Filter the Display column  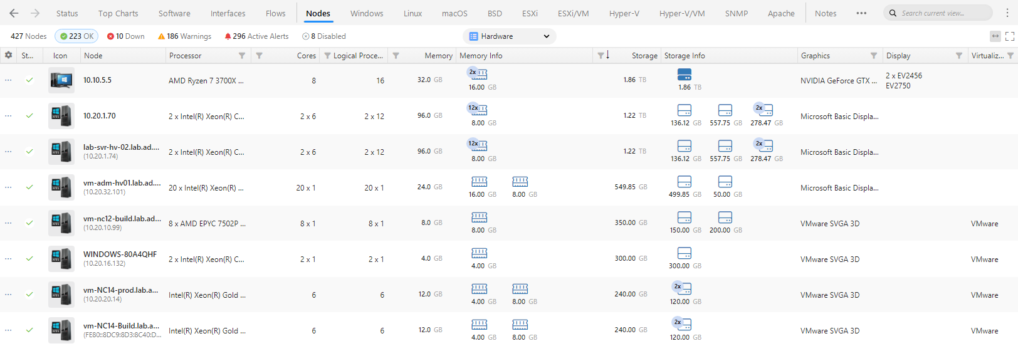959,56
